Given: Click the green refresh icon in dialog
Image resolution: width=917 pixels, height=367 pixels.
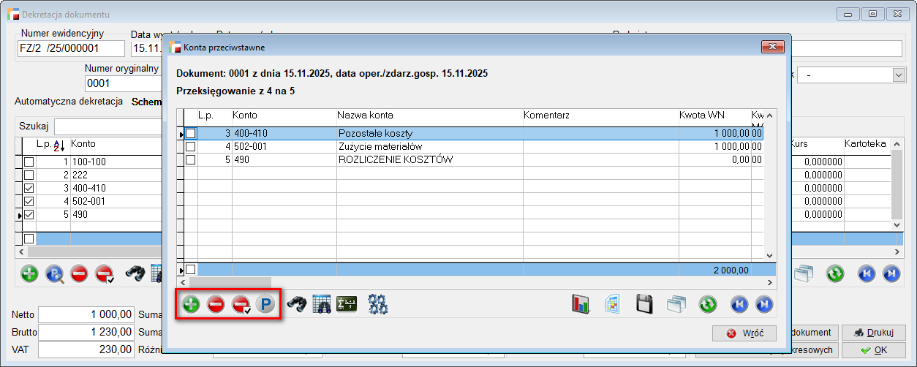Looking at the screenshot, I should point(707,304).
